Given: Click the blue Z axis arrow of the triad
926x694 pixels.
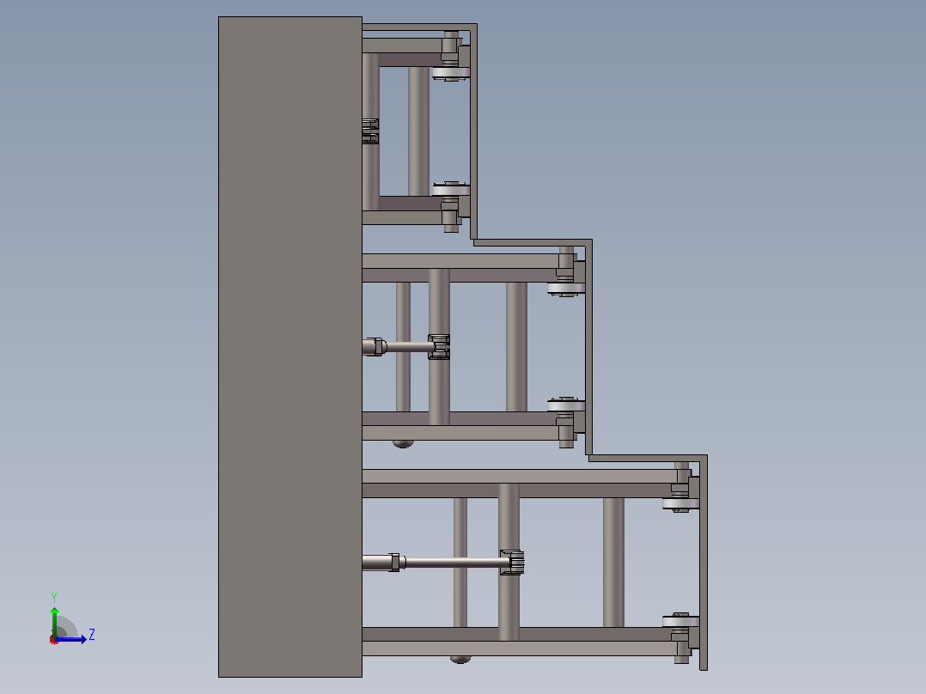Looking at the screenshot, I should pyautogui.click(x=70, y=639).
